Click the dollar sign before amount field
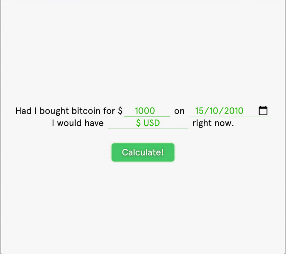Image resolution: width=286 pixels, height=254 pixels. 120,111
